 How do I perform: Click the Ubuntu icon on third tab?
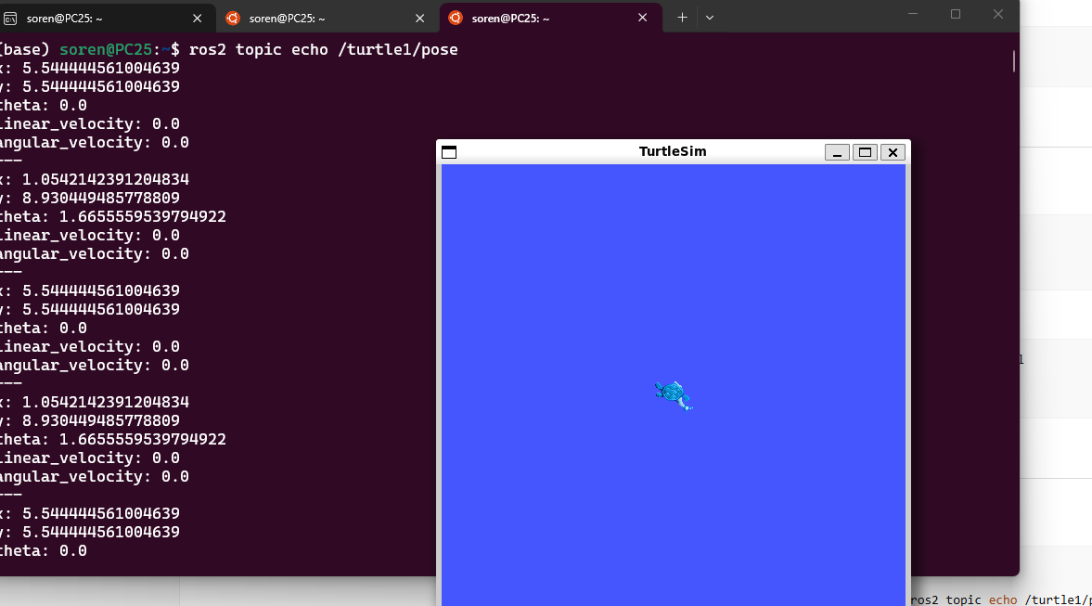click(x=456, y=19)
